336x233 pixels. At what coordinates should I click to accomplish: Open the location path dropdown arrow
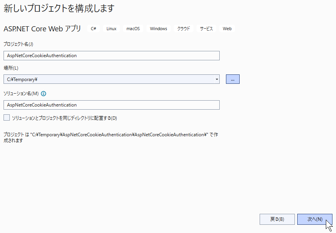[217, 79]
